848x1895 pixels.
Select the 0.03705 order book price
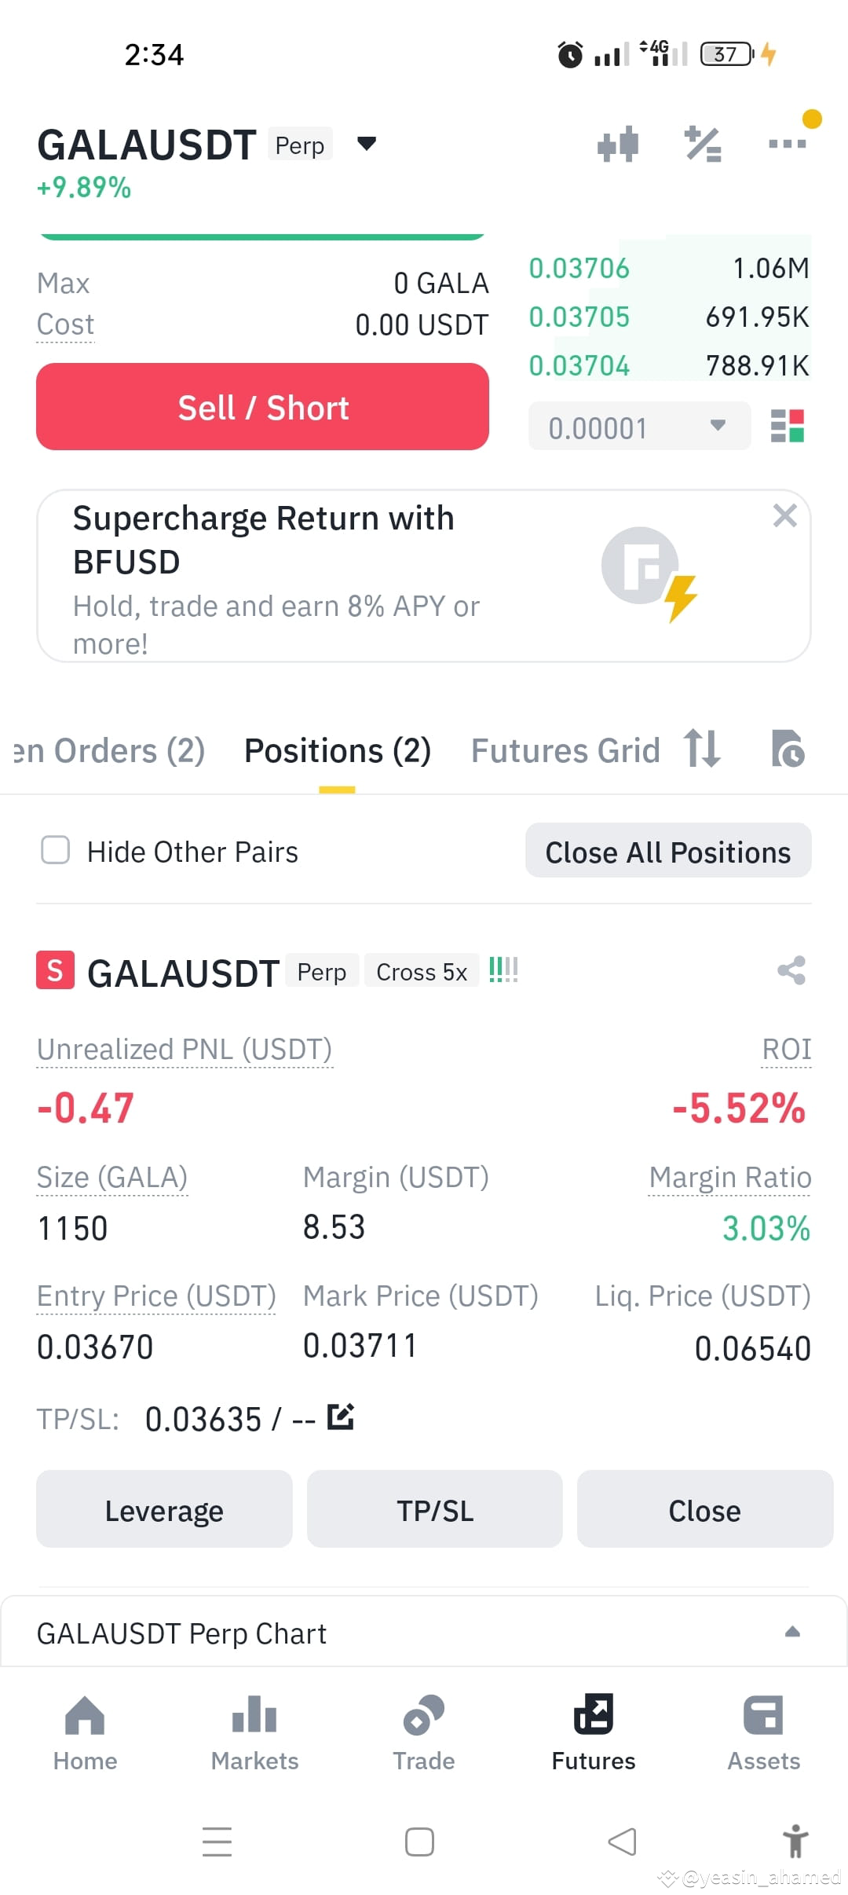[x=579, y=317]
